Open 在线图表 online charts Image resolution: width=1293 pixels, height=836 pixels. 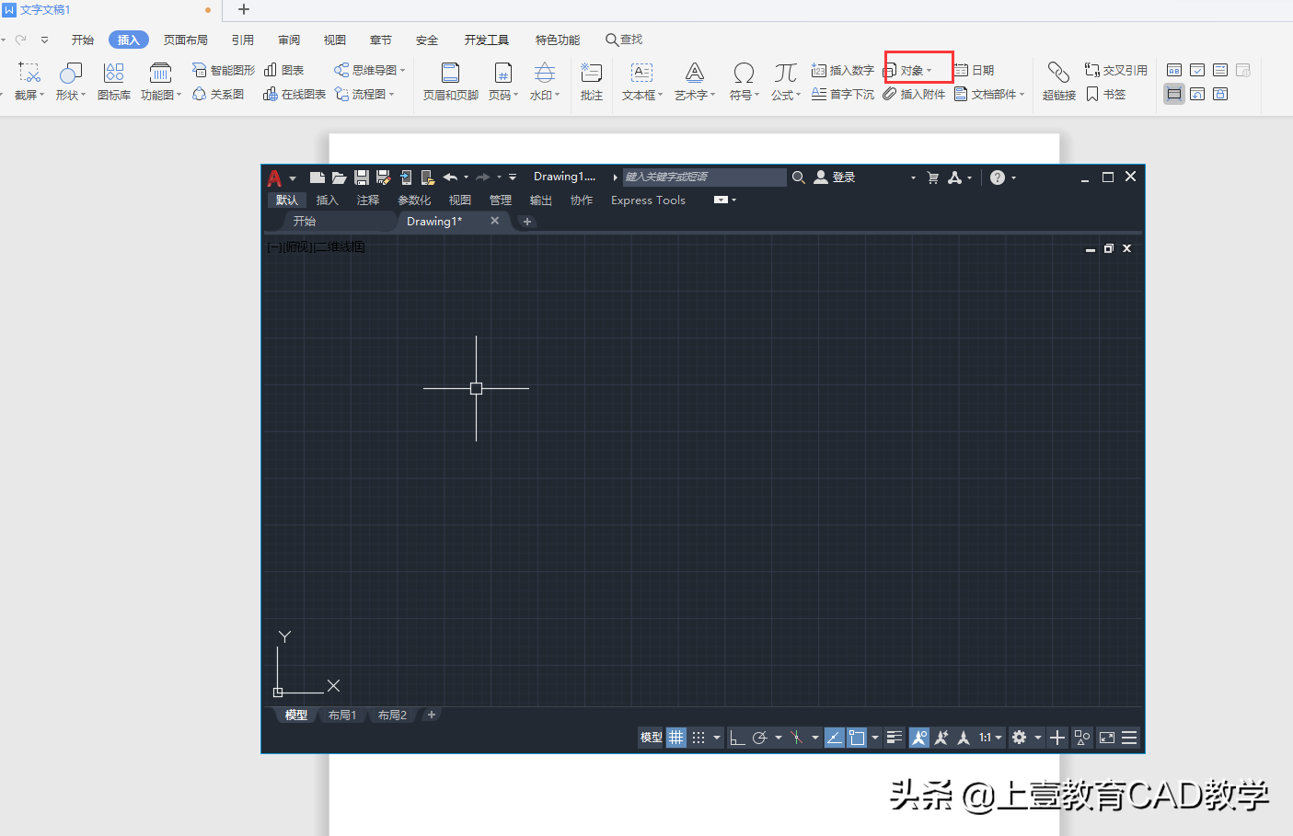coord(294,94)
